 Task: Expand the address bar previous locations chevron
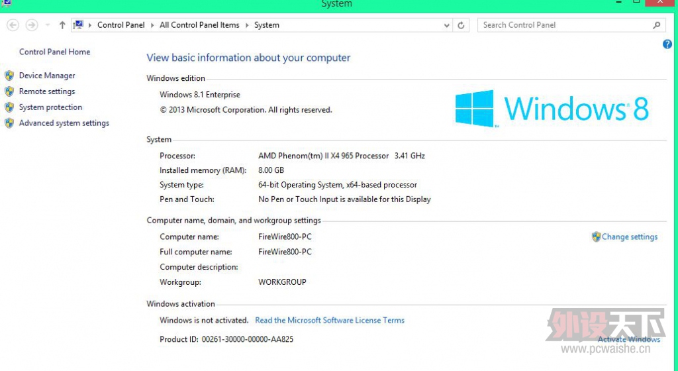point(447,25)
